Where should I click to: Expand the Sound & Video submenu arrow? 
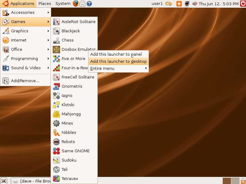(x=48, y=68)
